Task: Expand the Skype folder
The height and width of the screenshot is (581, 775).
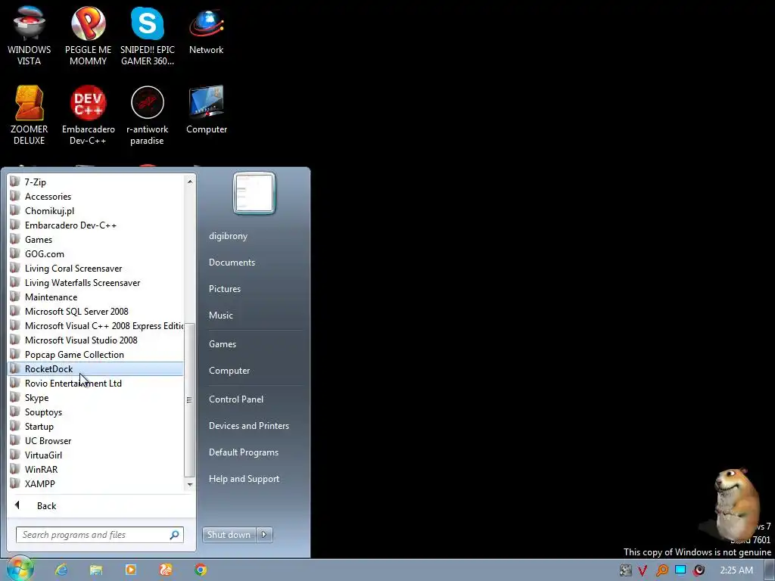Action: (96, 397)
